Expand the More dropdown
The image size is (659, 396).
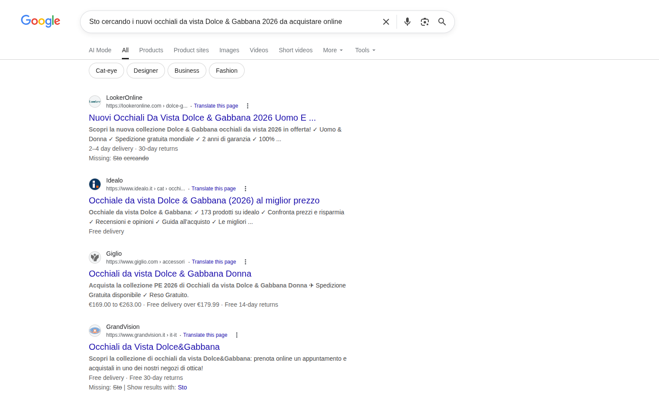(333, 50)
